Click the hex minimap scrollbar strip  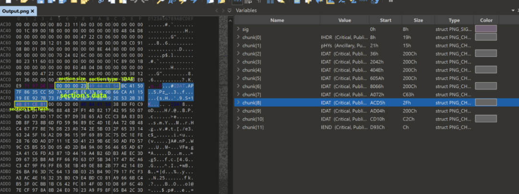224,105
